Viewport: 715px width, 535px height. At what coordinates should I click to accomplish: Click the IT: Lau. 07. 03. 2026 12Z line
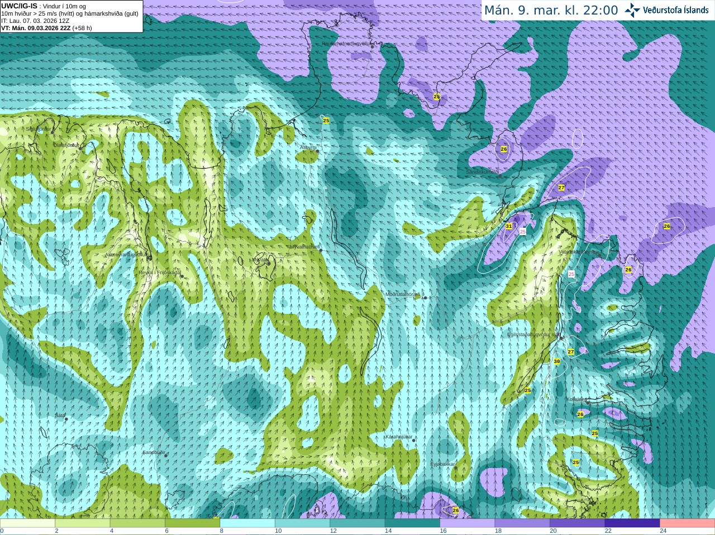click(x=35, y=21)
